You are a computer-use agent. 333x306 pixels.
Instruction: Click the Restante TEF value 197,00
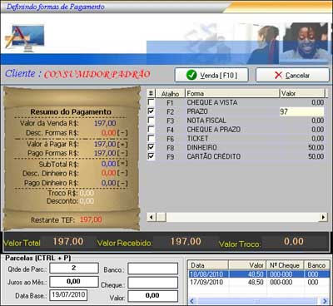(x=91, y=220)
